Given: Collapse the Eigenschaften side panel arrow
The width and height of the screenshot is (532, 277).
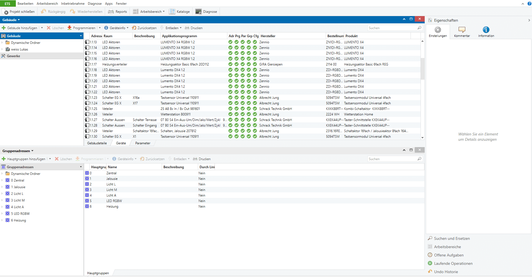Looking at the screenshot, I should [529, 20].
